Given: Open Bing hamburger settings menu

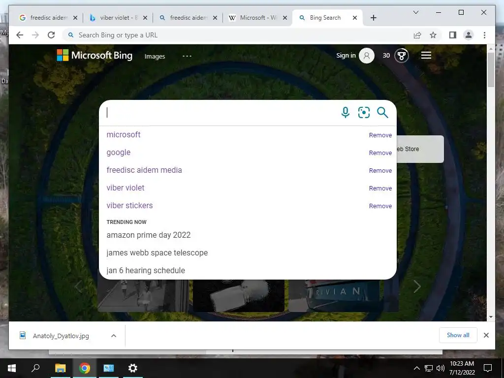Looking at the screenshot, I should pyautogui.click(x=426, y=55).
